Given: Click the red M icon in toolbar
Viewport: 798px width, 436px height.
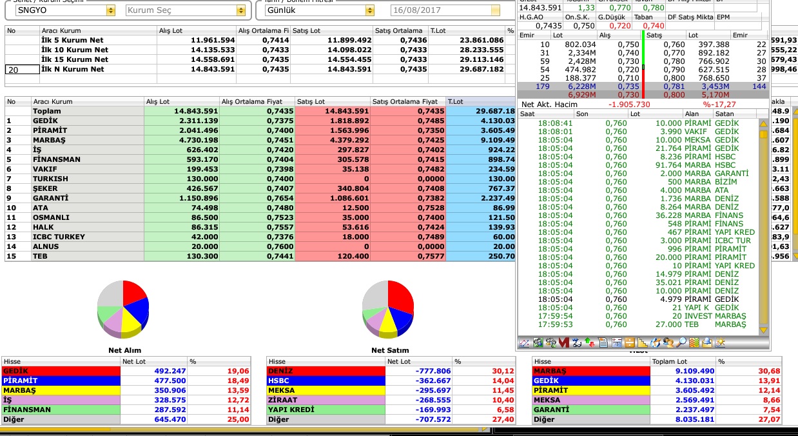Looking at the screenshot, I should (x=564, y=342).
